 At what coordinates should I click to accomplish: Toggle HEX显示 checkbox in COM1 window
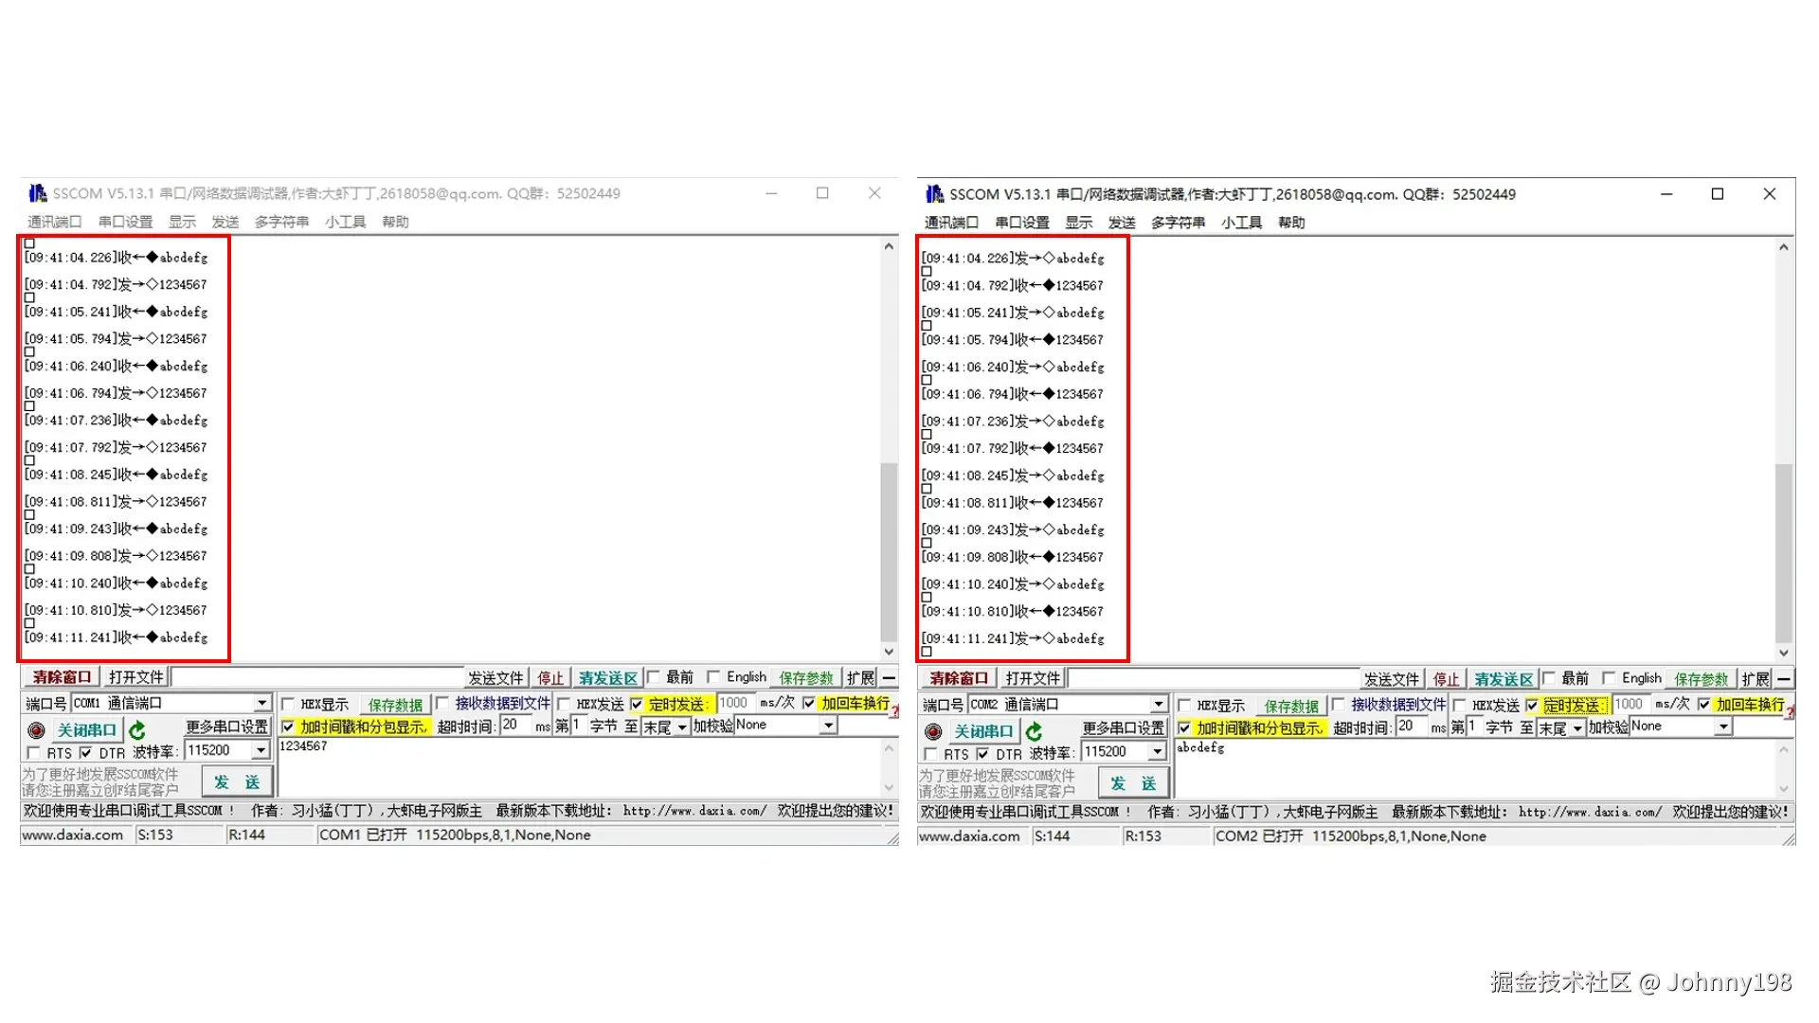tap(288, 704)
